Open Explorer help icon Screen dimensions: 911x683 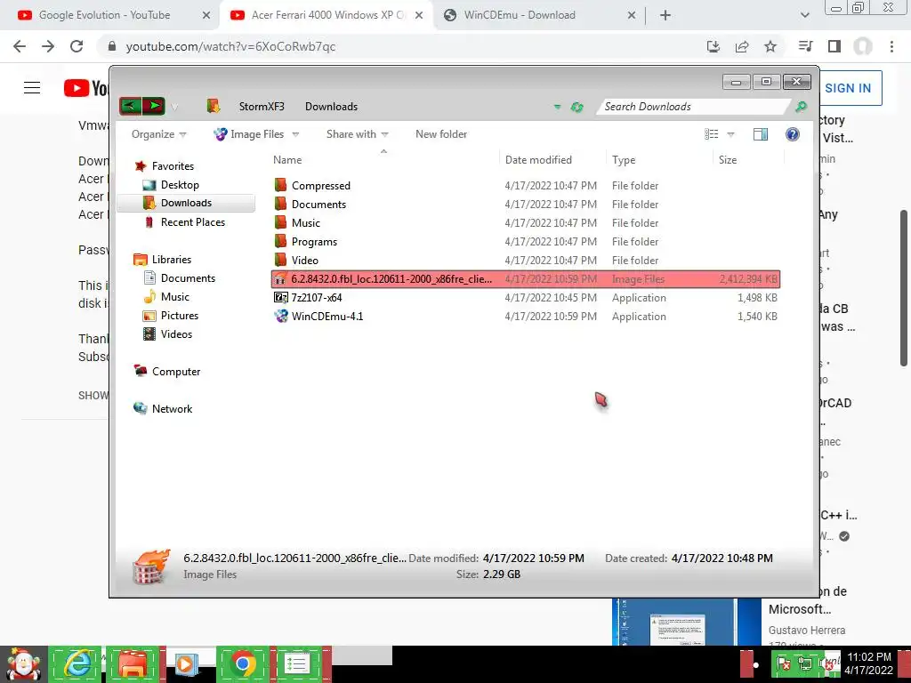click(792, 134)
